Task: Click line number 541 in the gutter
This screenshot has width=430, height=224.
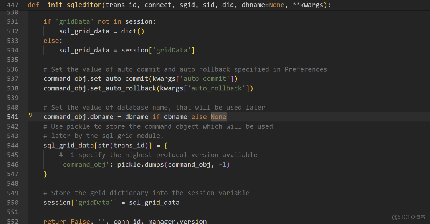Action: 13,116
